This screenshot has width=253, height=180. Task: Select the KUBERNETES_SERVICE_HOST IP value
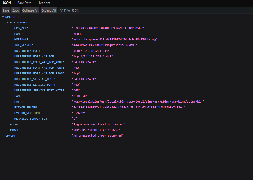coord(84,79)
